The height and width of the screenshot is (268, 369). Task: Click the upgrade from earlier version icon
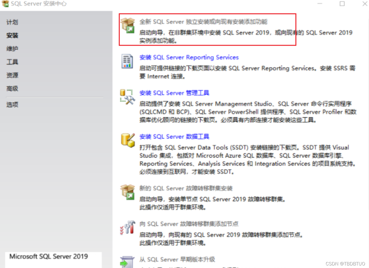pos(127,262)
